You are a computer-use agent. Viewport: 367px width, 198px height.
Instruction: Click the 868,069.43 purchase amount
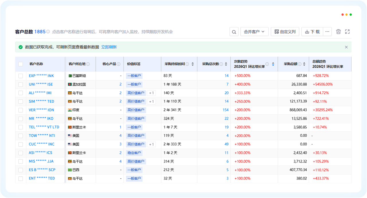(x=298, y=110)
